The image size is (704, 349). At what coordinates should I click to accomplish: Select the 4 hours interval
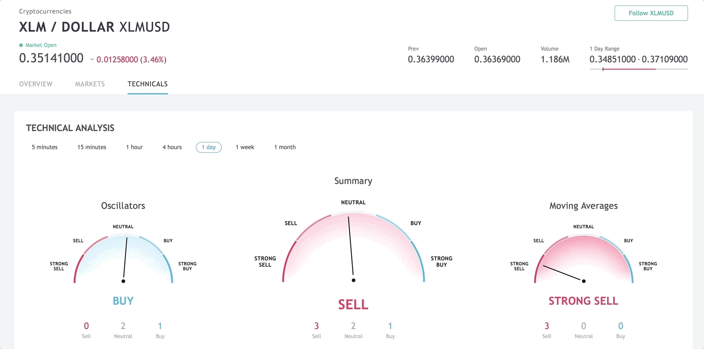point(172,147)
